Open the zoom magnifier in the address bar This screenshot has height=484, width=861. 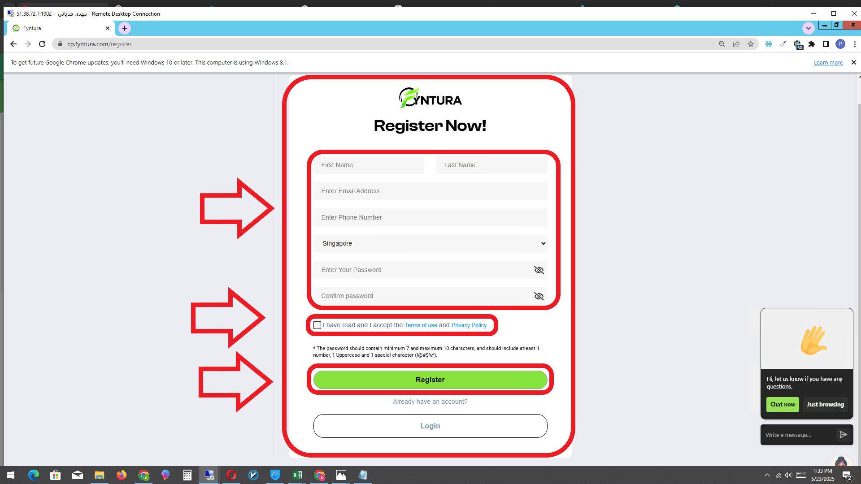722,44
